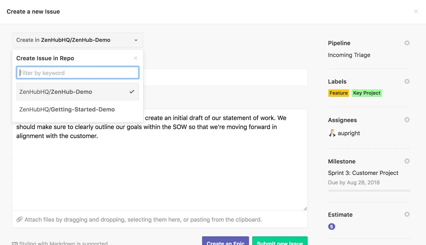Viewport: 426px width, 245px height.
Task: Click the aupright assignee name
Action: coord(349,133)
